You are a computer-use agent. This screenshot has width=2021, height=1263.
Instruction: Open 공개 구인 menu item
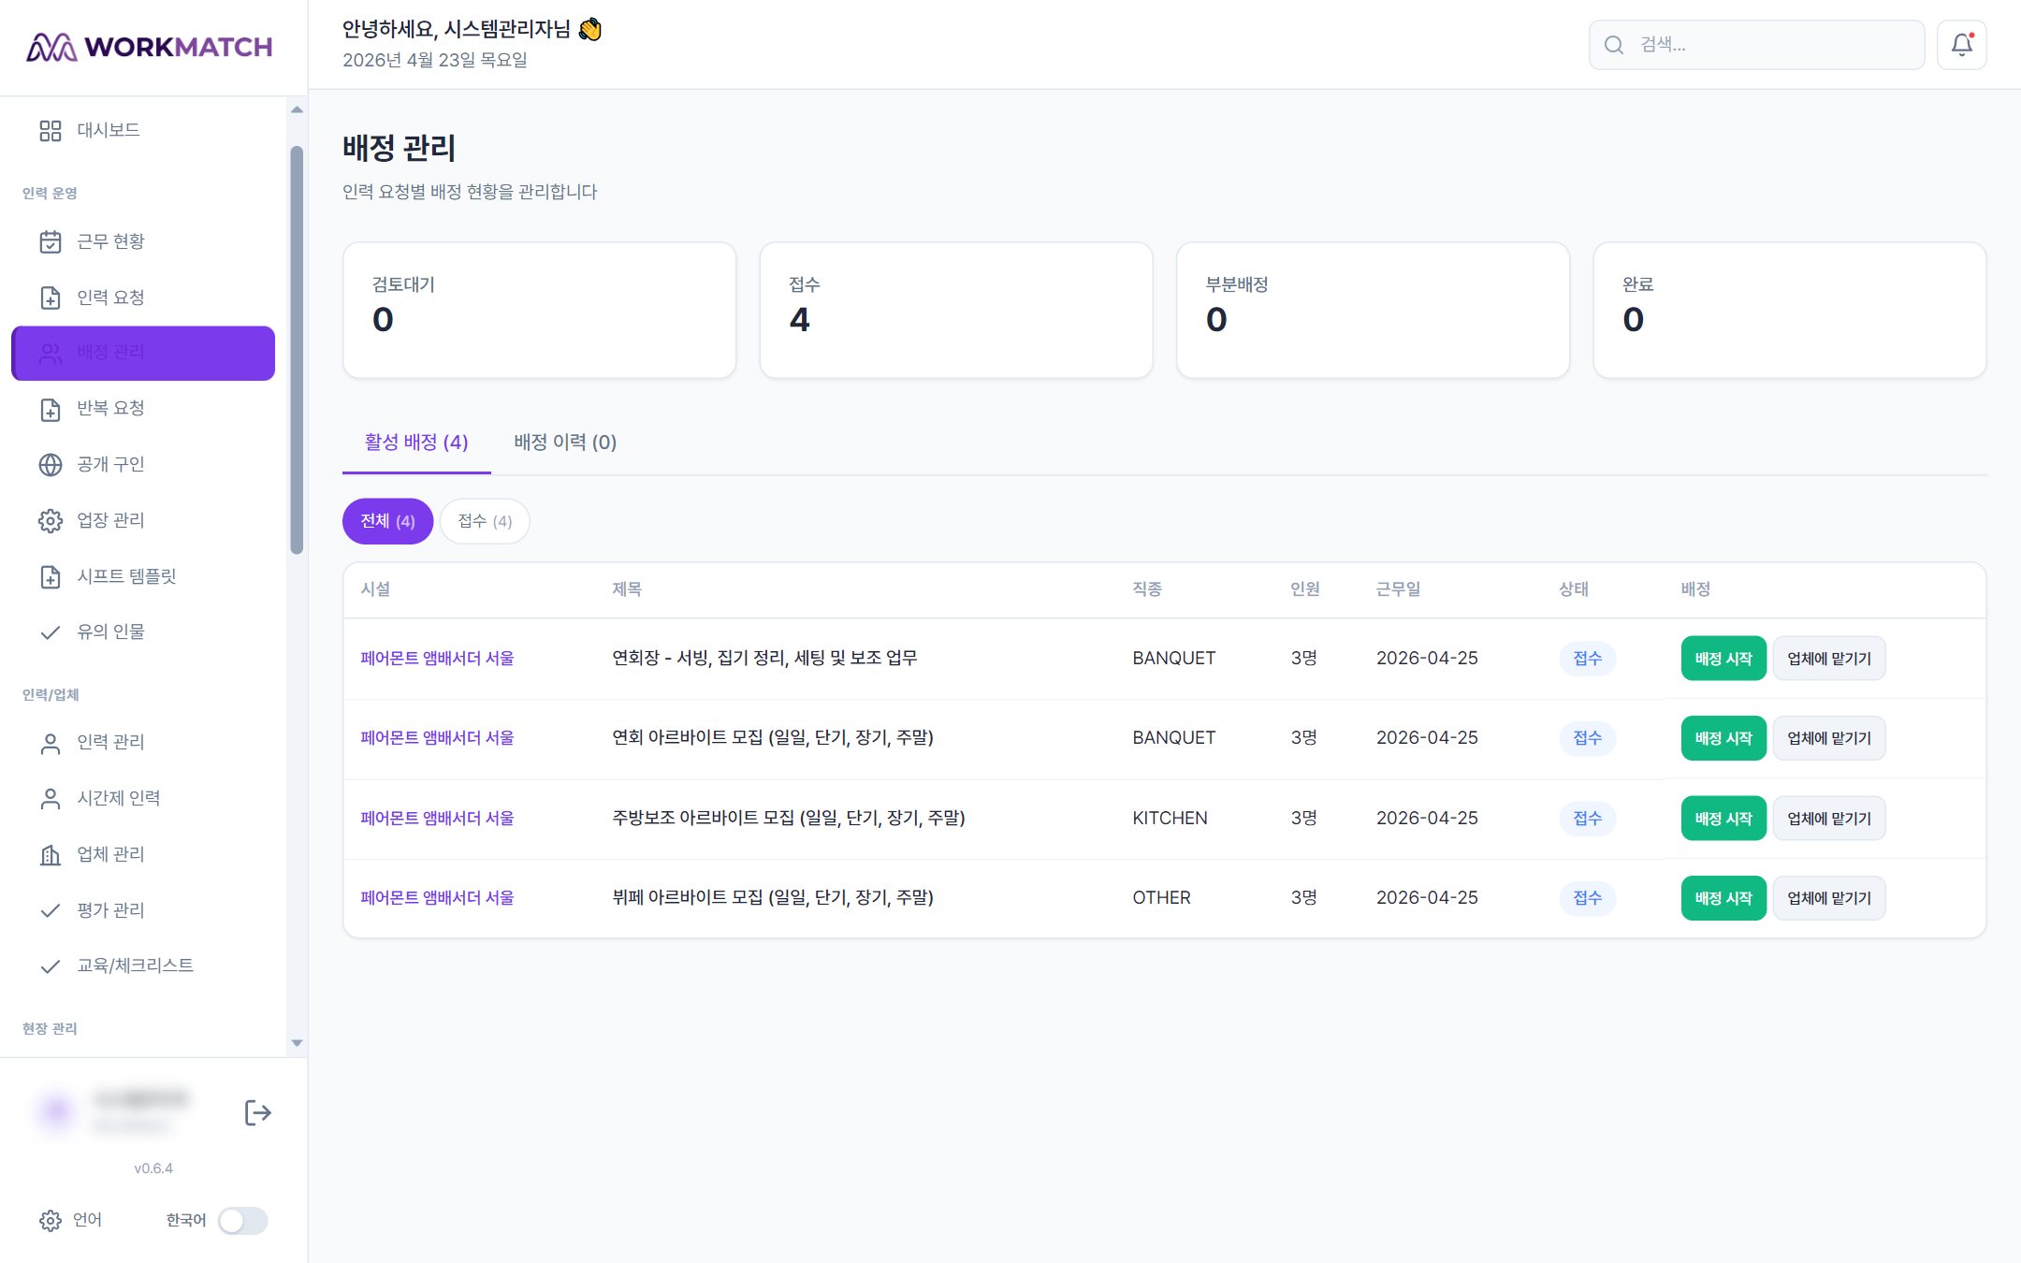click(x=143, y=465)
